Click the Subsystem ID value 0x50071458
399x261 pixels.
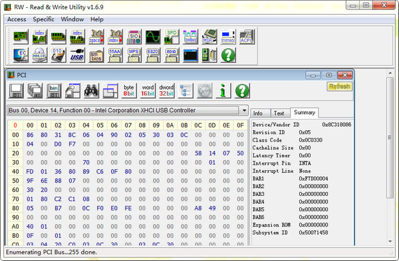point(313,232)
